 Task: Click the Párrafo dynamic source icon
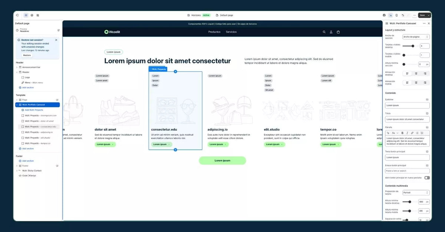click(x=427, y=127)
